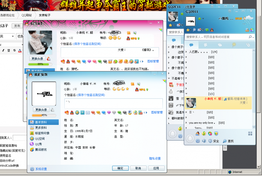Click the help icon in QQ2011 title bar
The height and width of the screenshot is (176, 262).
click(230, 11)
